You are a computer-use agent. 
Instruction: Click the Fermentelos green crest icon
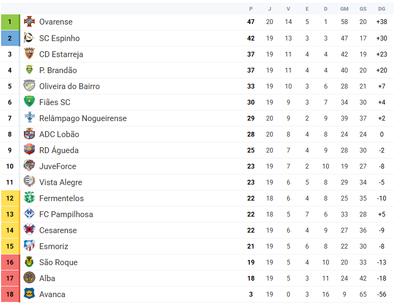point(29,198)
